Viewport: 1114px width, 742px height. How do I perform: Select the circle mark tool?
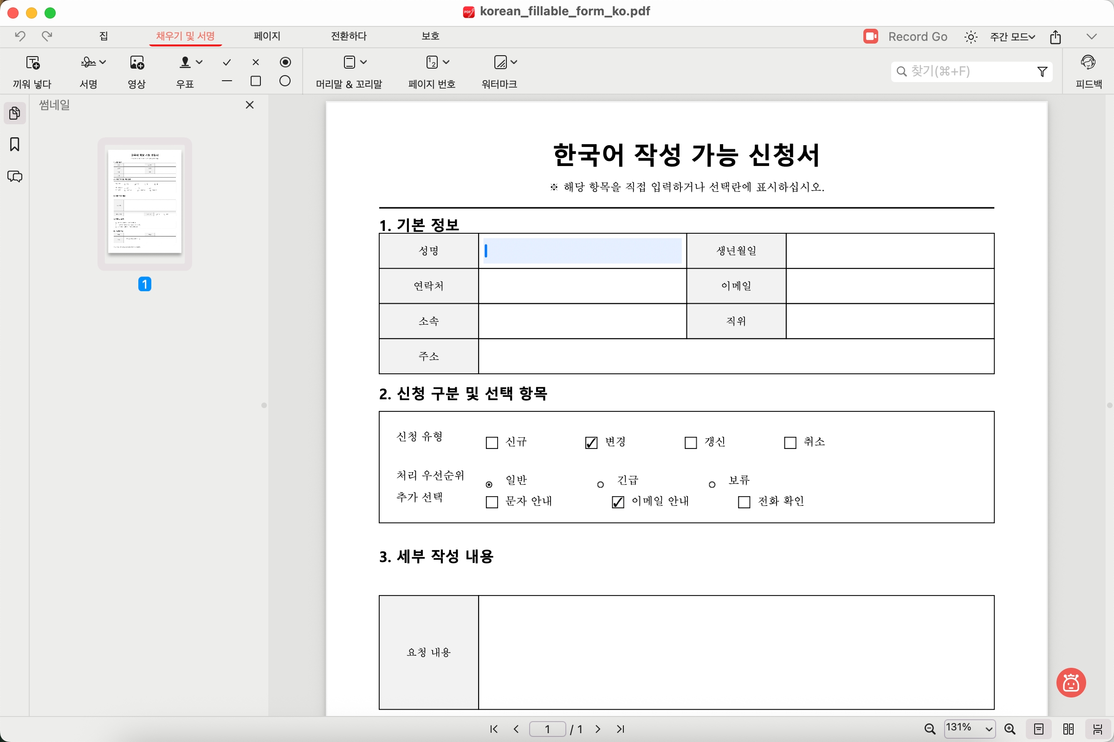click(x=285, y=82)
